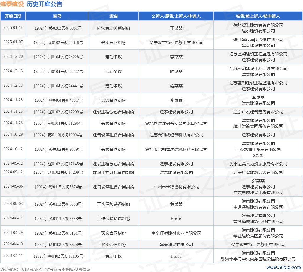Click case number "苏0303民初8981号"
The height and width of the screenshot is (272, 303).
pos(65,28)
